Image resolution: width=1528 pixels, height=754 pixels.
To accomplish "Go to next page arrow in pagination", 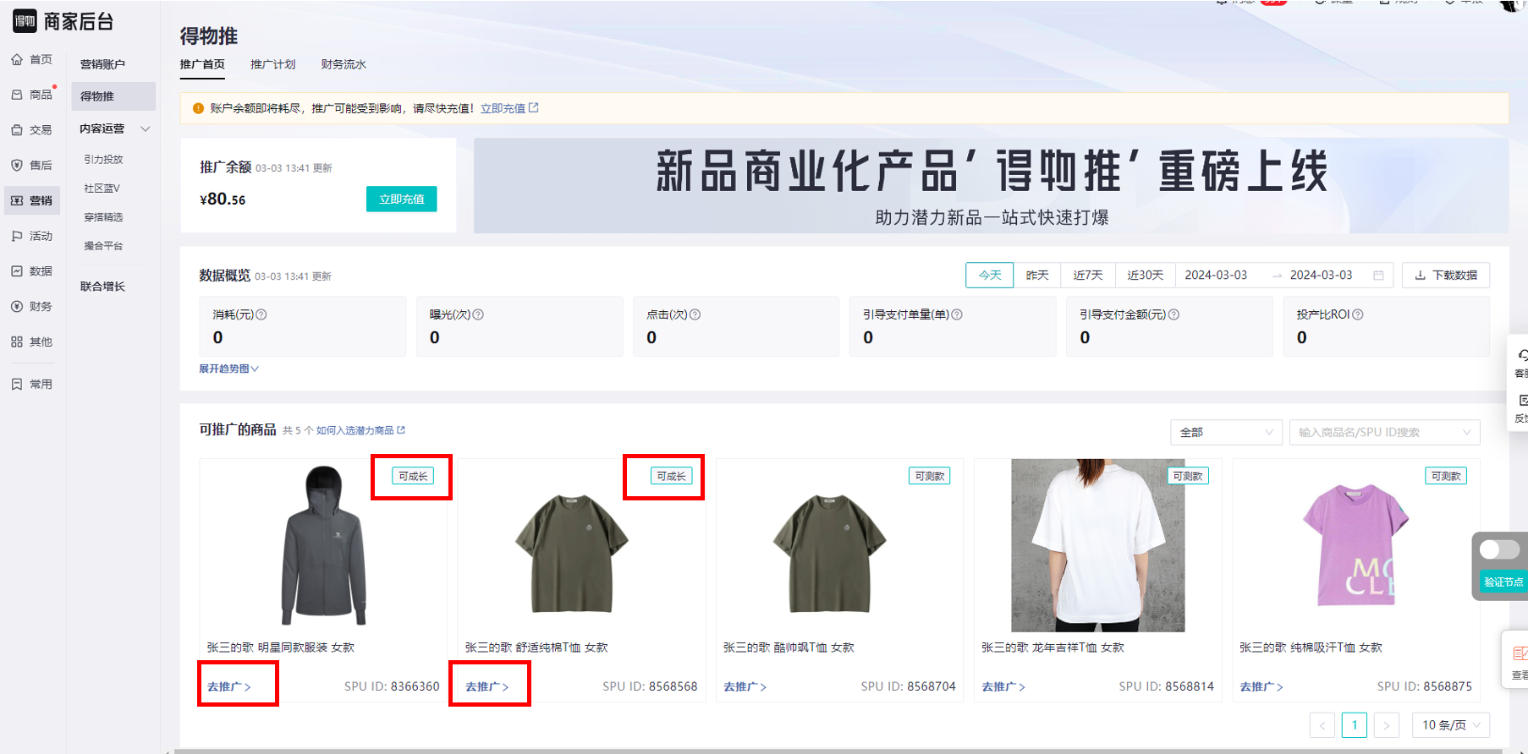I will 1386,725.
